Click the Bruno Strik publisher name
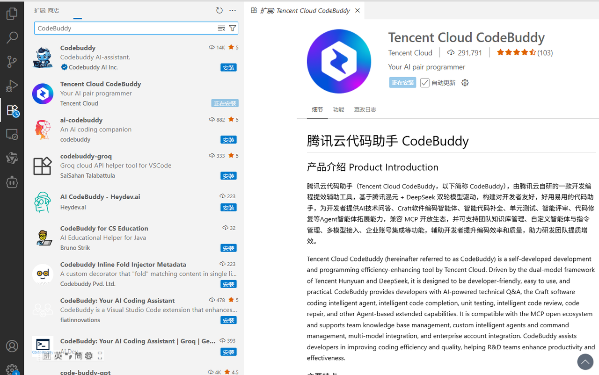 (75, 248)
